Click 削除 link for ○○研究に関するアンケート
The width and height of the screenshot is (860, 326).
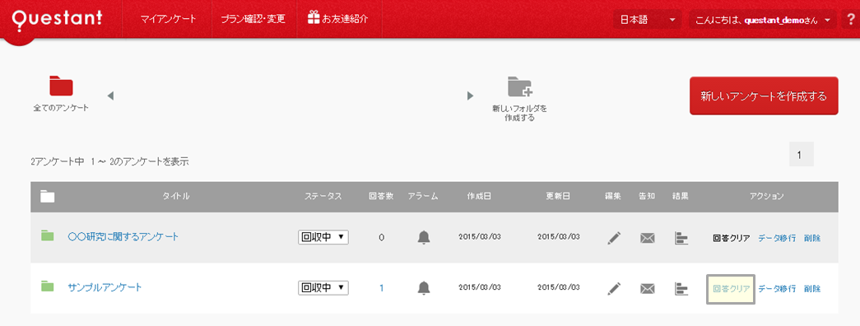coord(812,238)
